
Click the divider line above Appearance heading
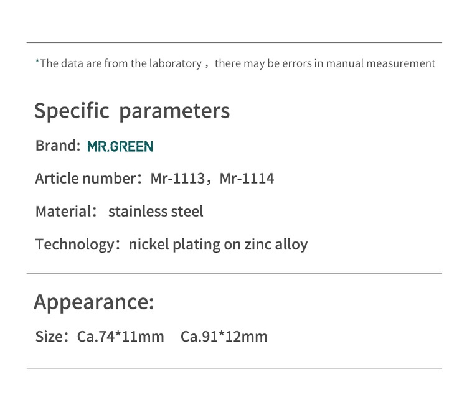[233, 273]
